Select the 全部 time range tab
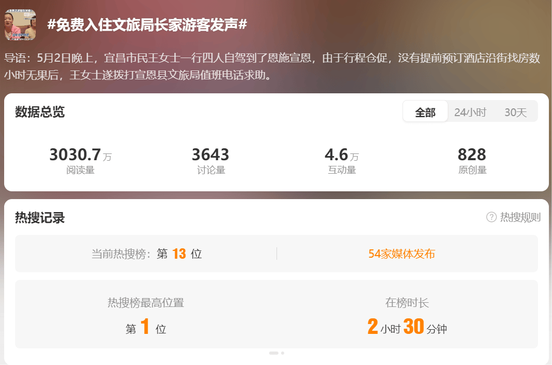 pos(425,112)
